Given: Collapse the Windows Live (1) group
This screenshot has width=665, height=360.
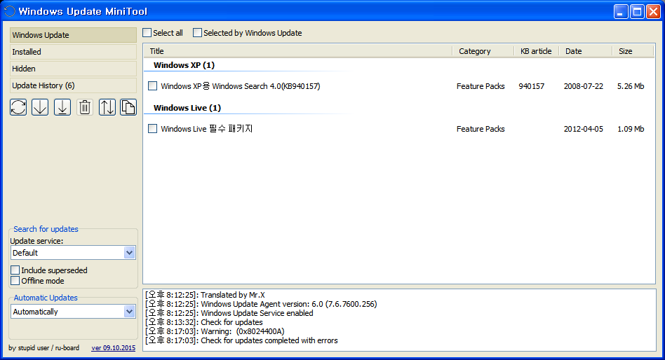Looking at the screenshot, I should (187, 108).
